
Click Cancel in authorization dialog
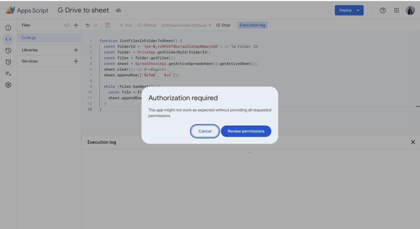(205, 131)
